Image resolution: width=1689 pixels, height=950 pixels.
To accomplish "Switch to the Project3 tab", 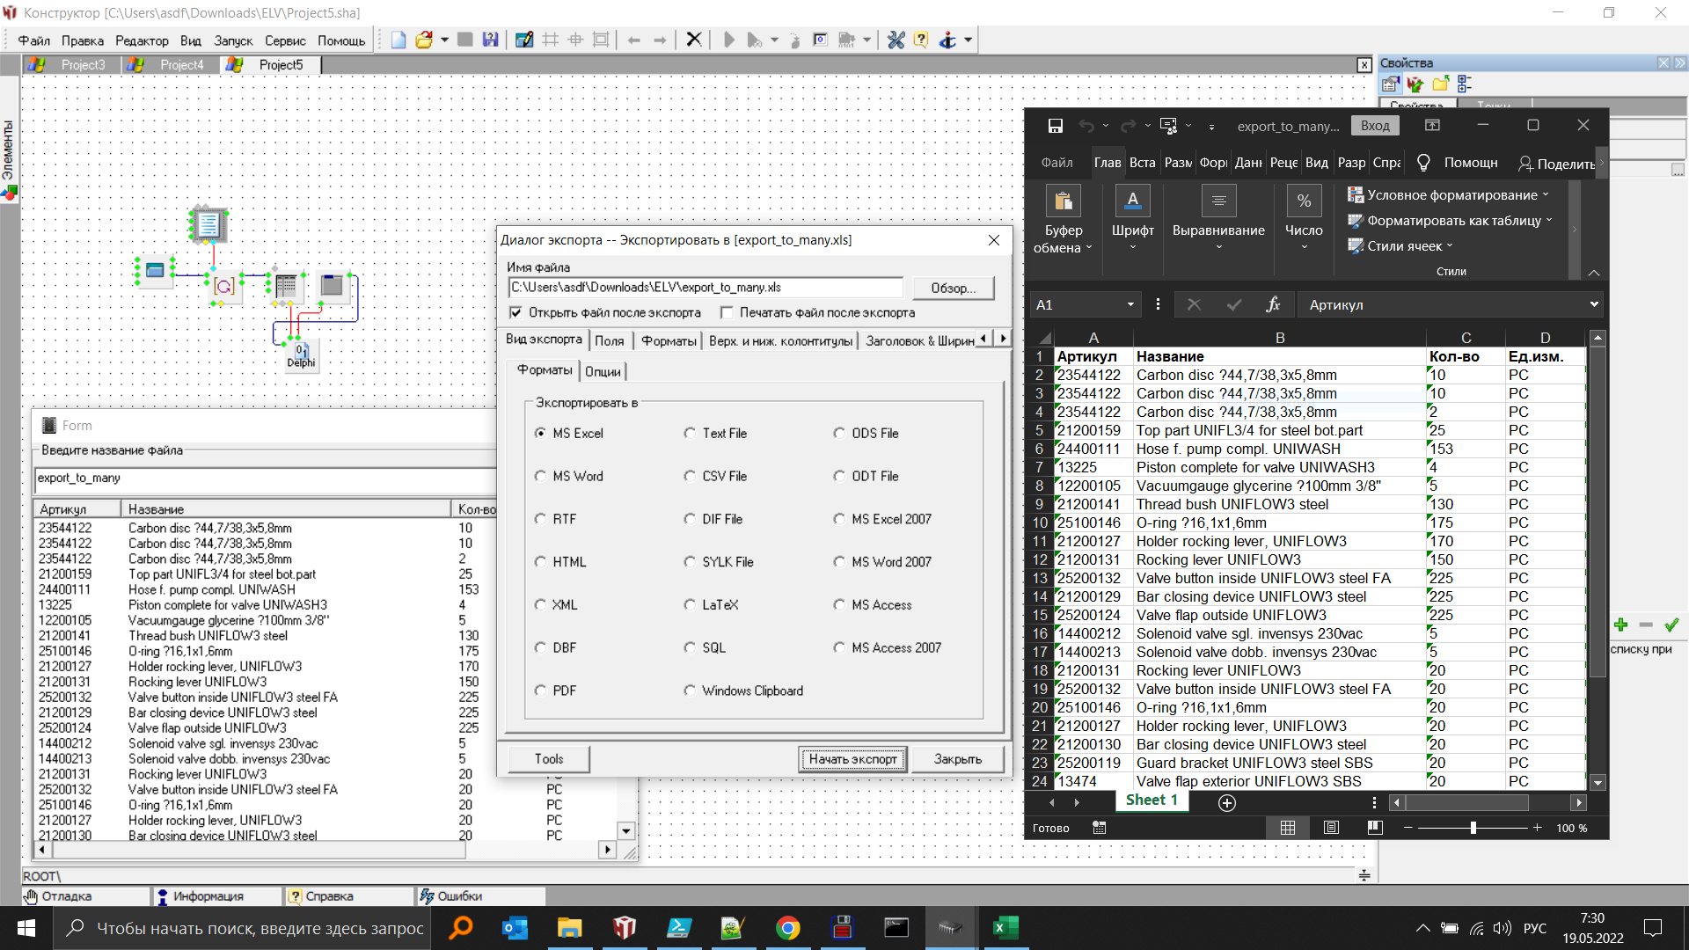I will pos(83,65).
